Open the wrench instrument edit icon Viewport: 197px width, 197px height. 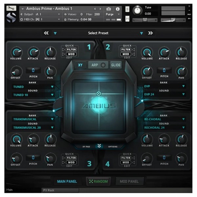pos(11,8)
